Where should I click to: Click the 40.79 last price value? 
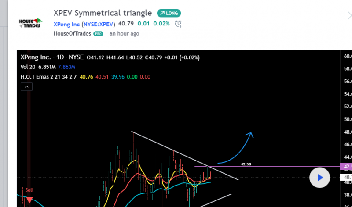pyautogui.click(x=126, y=24)
